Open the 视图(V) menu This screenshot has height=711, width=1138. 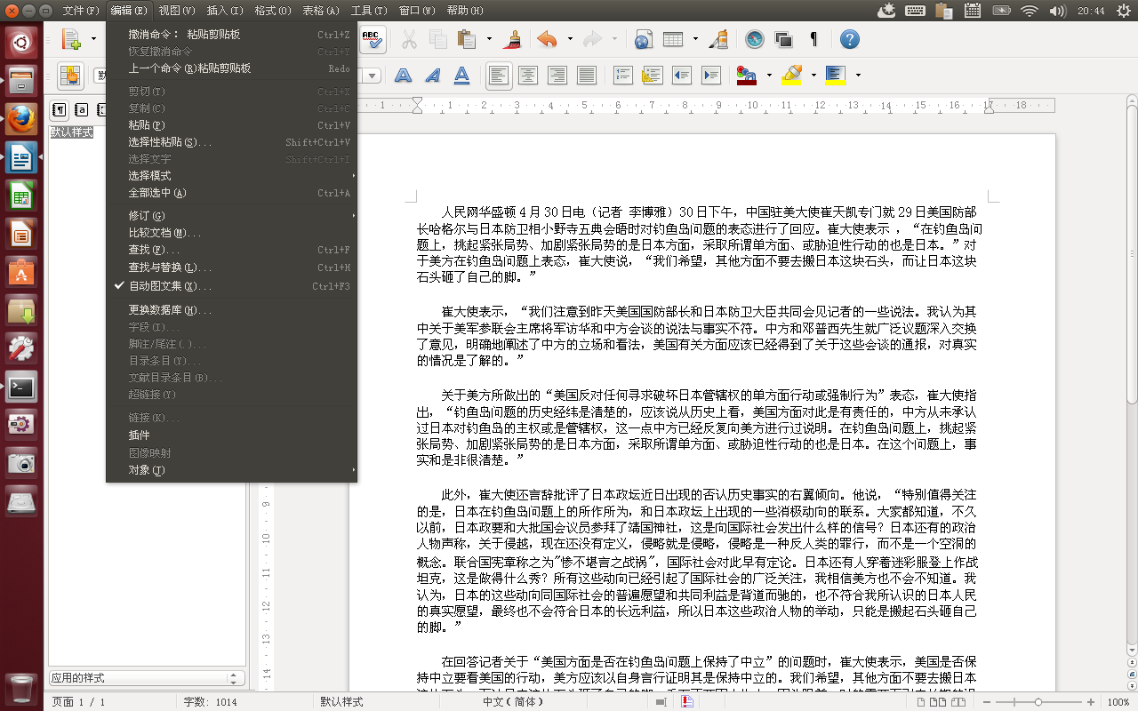point(177,11)
